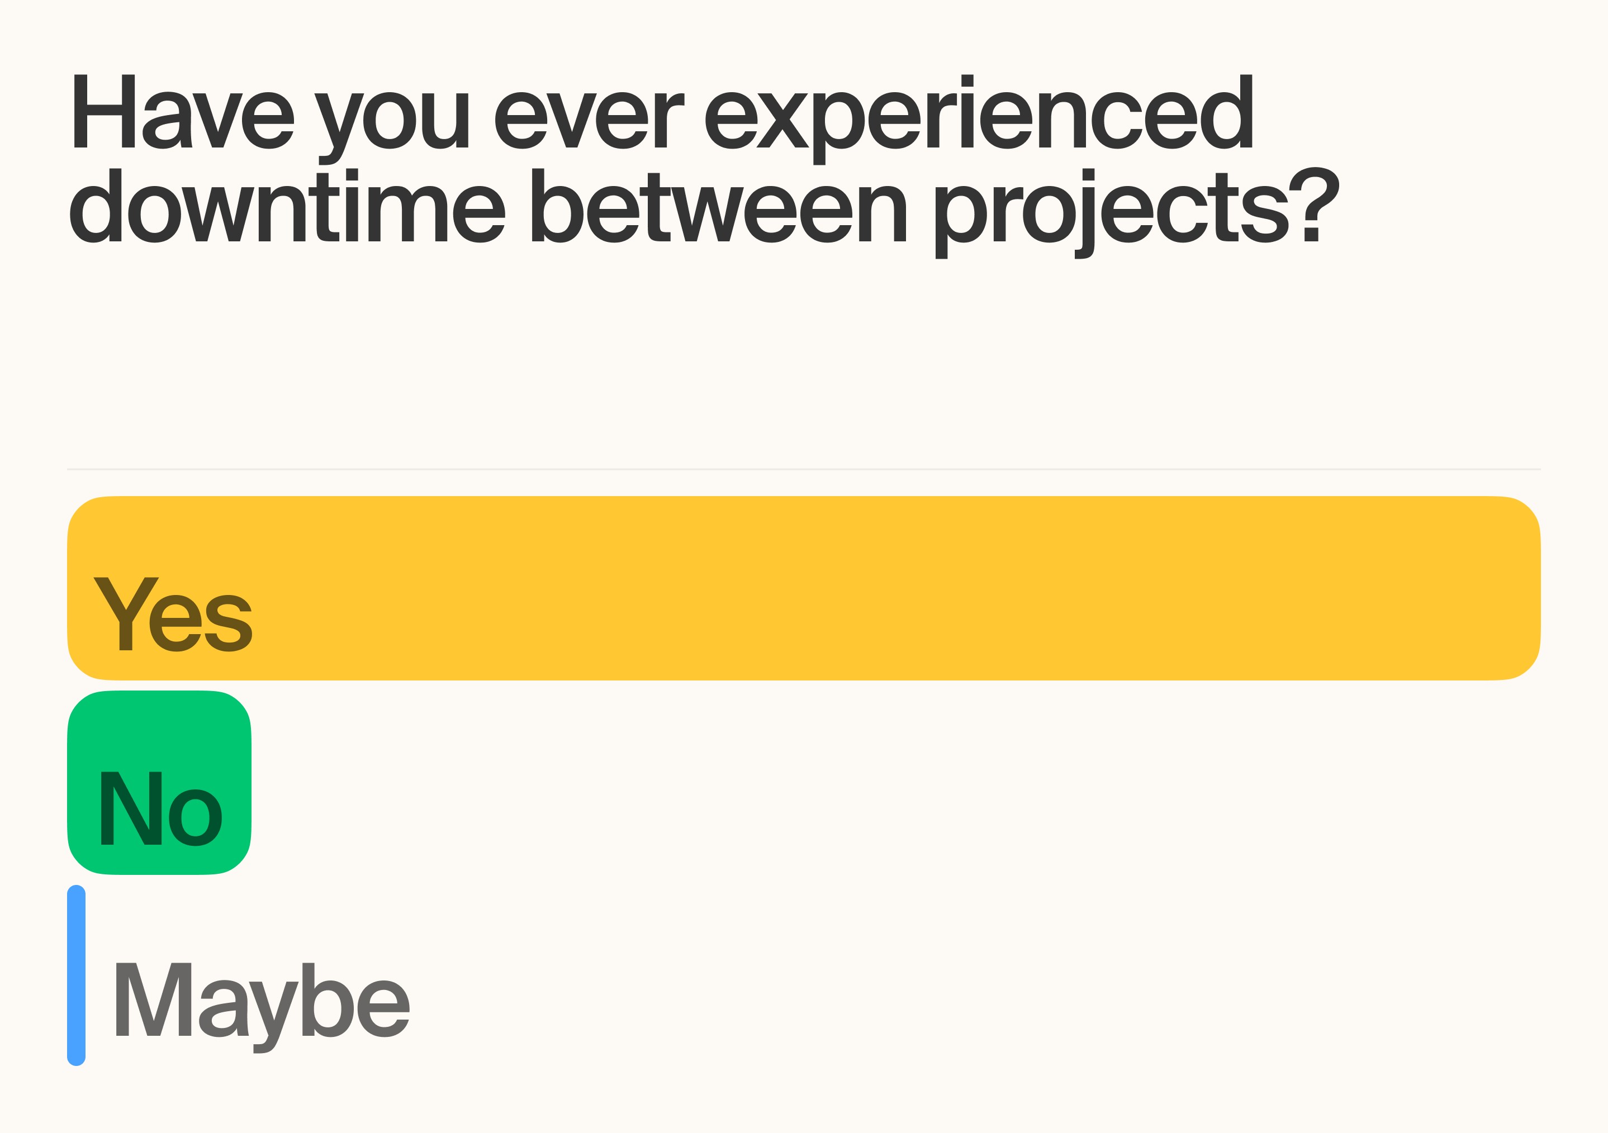Image resolution: width=1608 pixels, height=1133 pixels.
Task: Select the yellow Yes poll bar
Action: pos(804,588)
